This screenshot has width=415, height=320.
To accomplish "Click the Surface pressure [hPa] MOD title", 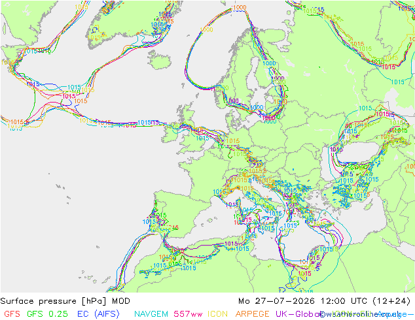I will [x=65, y=301].
